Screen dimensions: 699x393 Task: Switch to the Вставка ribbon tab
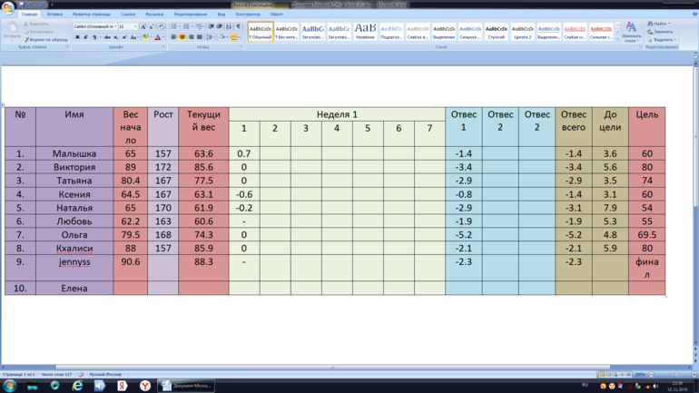(54, 15)
